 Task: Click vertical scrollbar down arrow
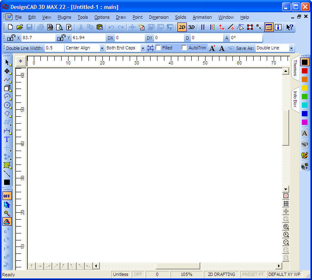[x=285, y=189]
